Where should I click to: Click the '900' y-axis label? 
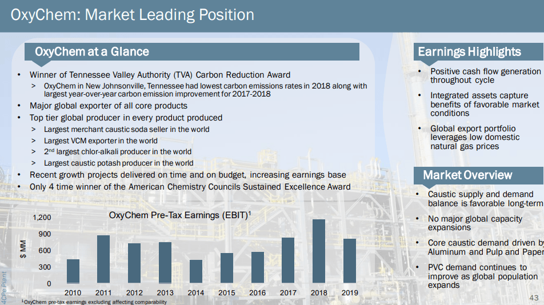click(45, 234)
